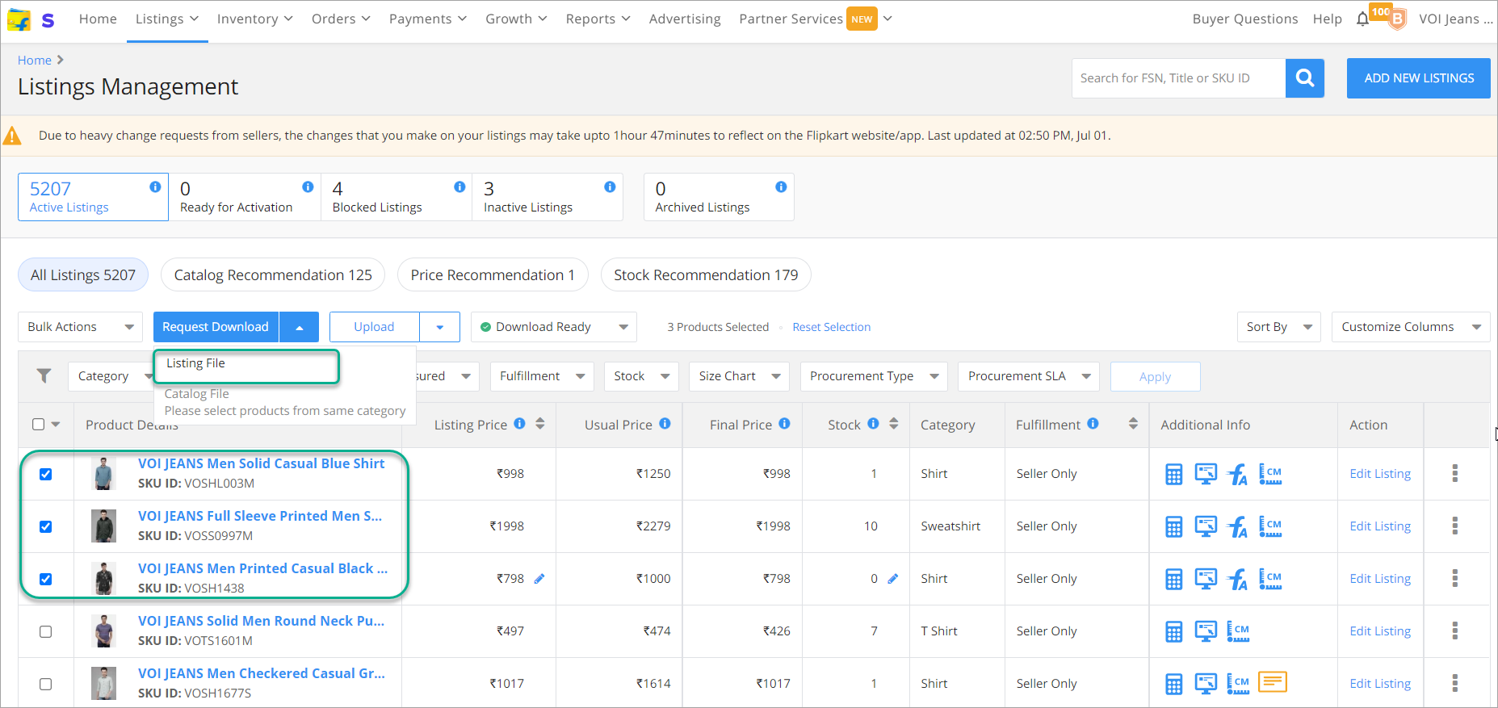Viewport: 1498px width, 708px height.
Task: Switch to Stock Recommendation 179 tab
Action: [706, 275]
